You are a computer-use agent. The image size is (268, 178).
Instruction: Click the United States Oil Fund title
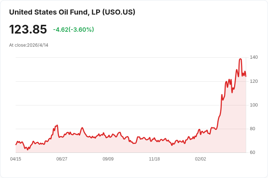coord(72,12)
